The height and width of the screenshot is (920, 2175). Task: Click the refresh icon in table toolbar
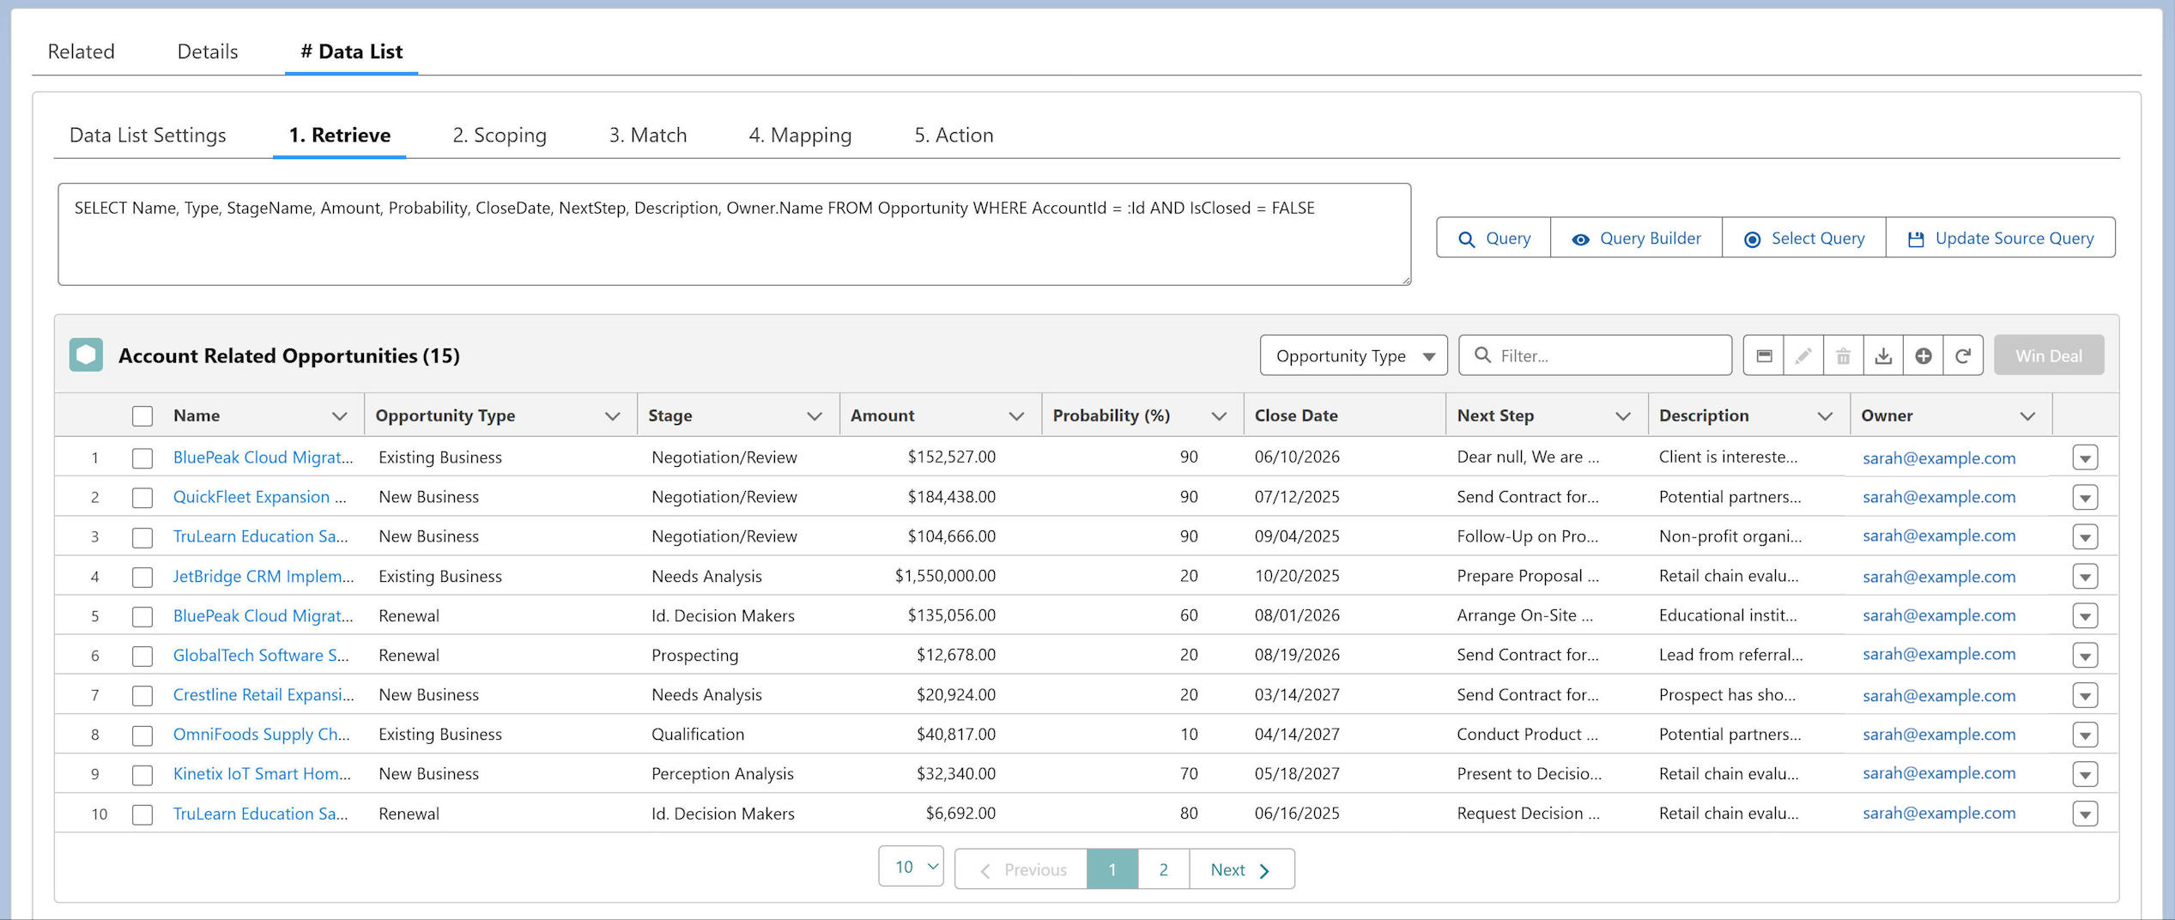click(x=1963, y=355)
